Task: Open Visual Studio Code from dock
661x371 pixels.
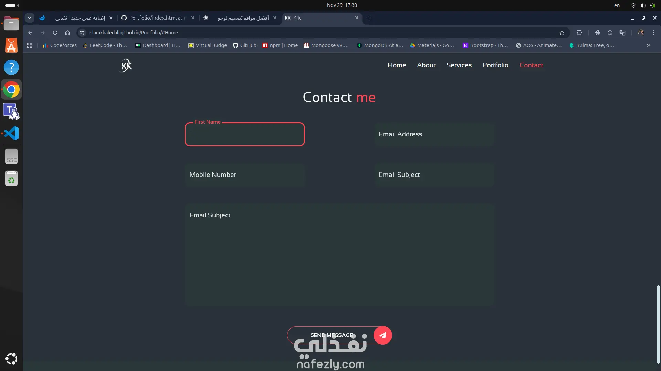Action: (11, 133)
